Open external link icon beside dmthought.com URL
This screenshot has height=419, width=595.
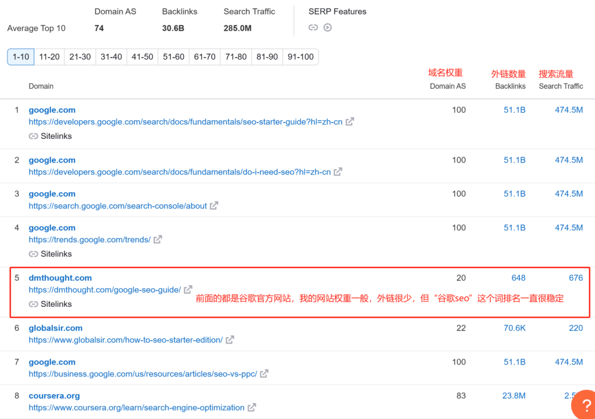pos(188,290)
